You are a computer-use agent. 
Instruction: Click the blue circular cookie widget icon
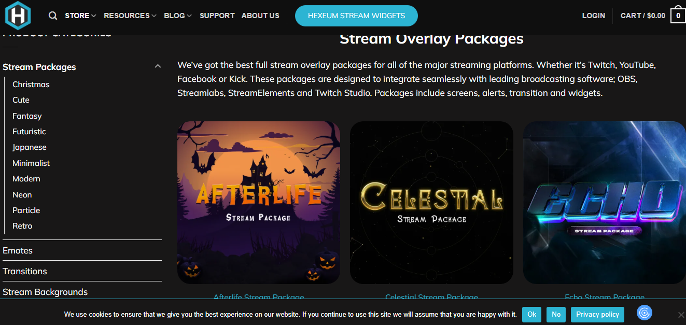pos(645,313)
